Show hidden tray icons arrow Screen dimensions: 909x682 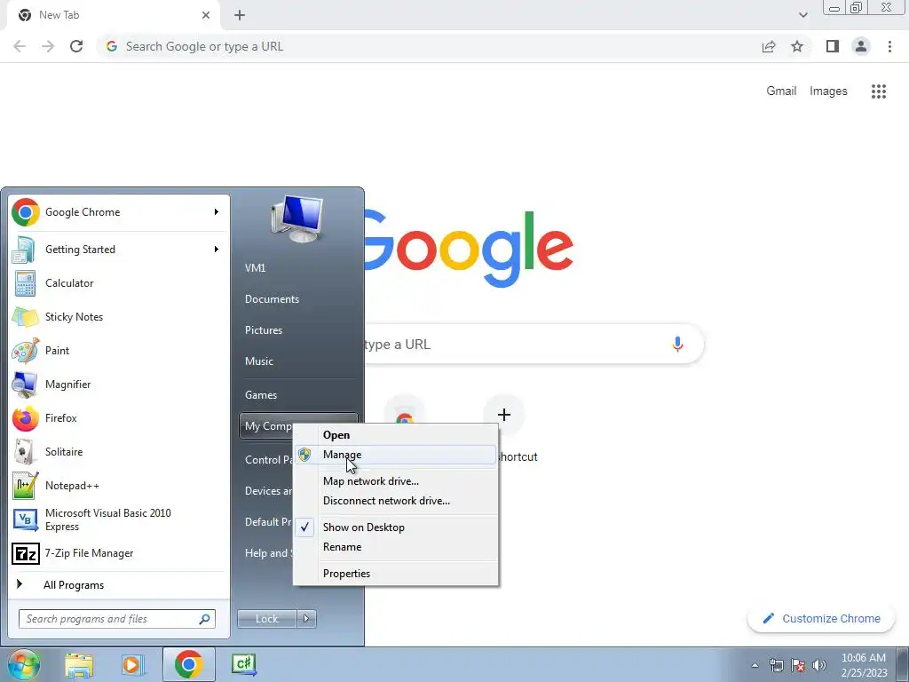pyautogui.click(x=755, y=665)
